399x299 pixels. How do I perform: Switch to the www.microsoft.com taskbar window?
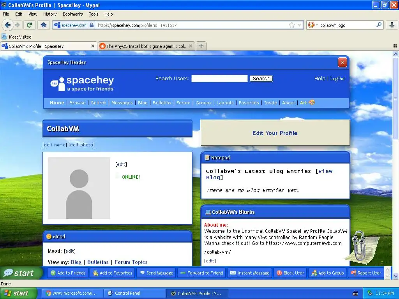pyautogui.click(x=72, y=293)
